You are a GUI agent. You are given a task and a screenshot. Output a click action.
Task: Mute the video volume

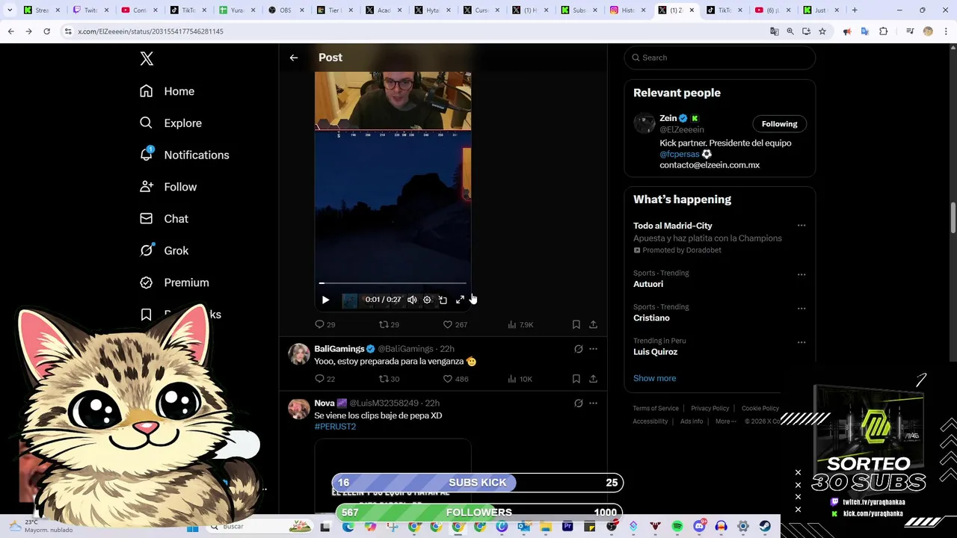click(412, 300)
